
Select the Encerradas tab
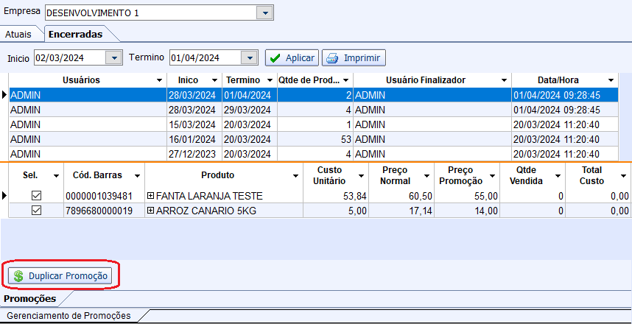[x=74, y=34]
